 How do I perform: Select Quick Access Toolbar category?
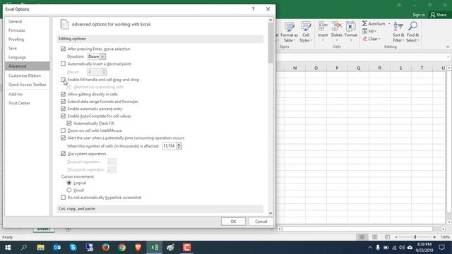point(27,85)
